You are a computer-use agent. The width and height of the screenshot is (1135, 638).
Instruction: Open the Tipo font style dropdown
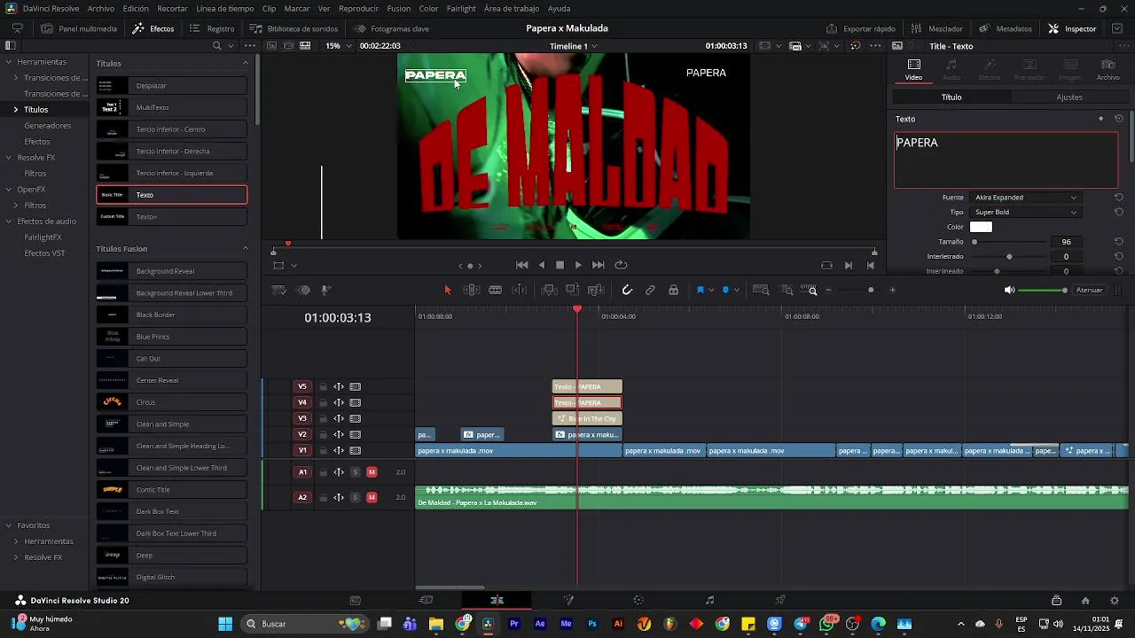click(x=1025, y=213)
